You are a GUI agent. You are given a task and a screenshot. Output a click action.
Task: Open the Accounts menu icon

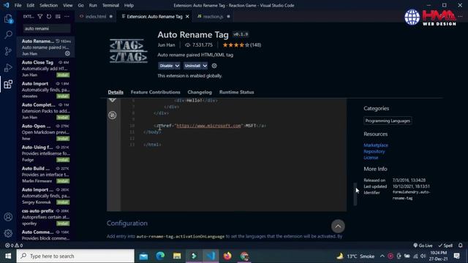coord(8,217)
